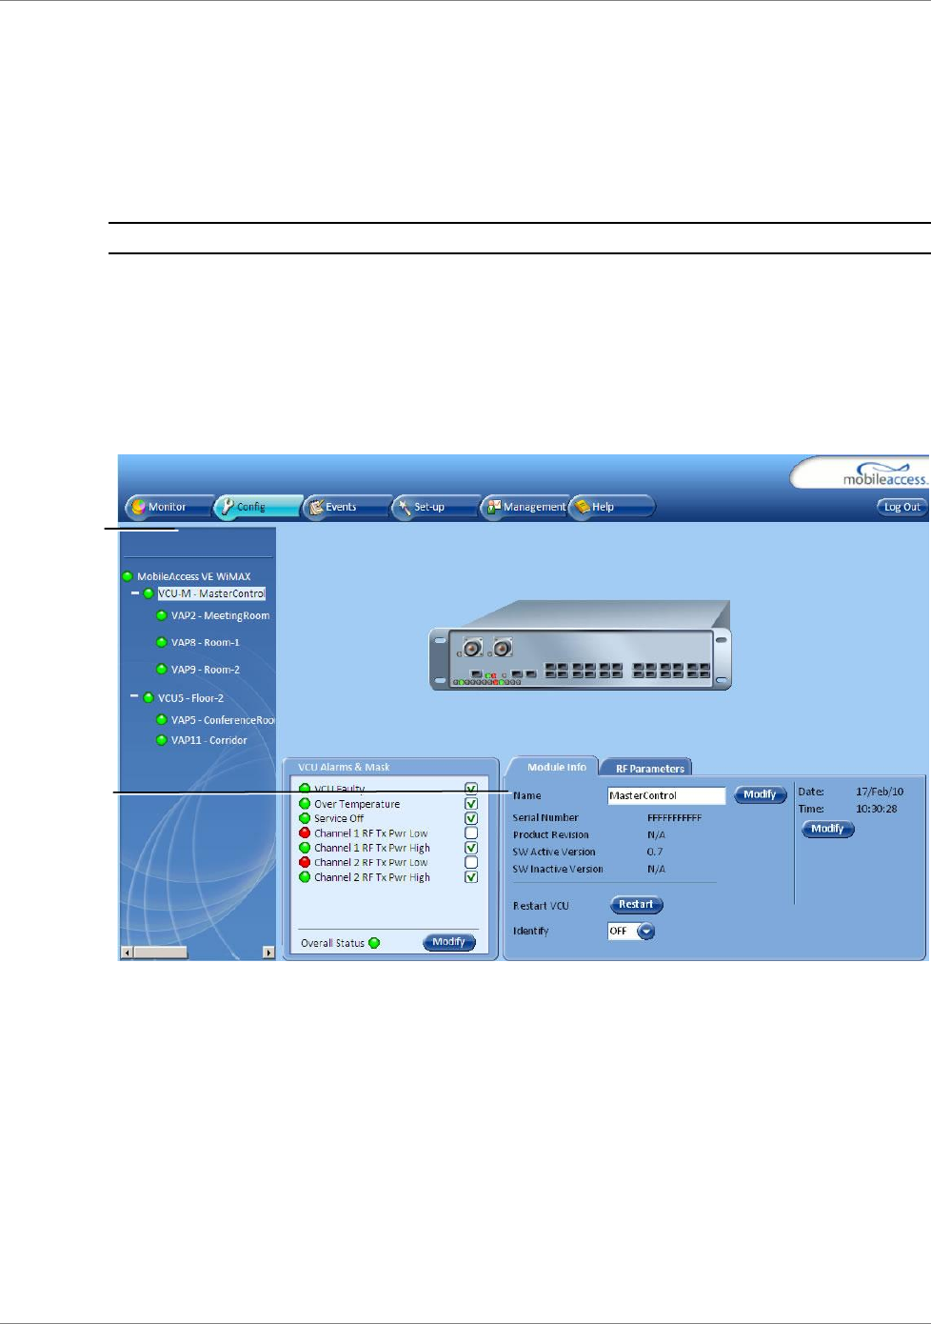Select VAP8 - Room-1 node

(x=206, y=642)
